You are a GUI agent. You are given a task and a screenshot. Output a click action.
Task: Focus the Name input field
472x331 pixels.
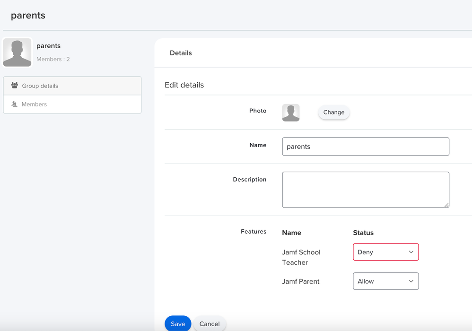pos(366,147)
